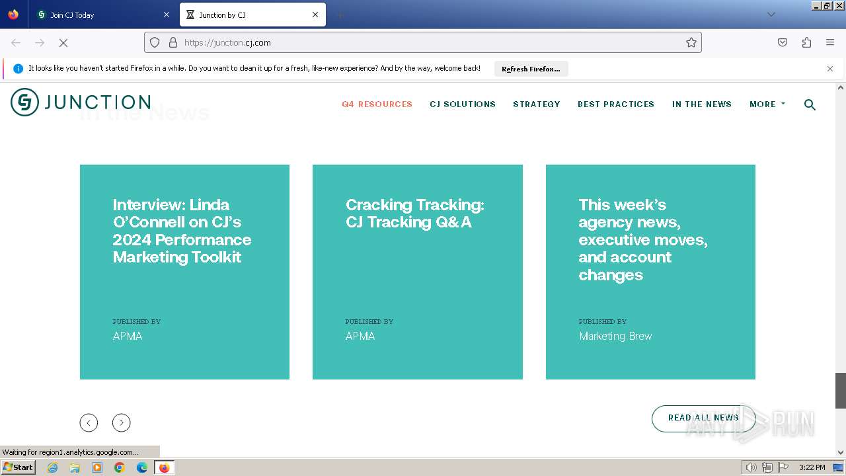Click the Marketing Brew publisher name
Screen dimensions: 846x476
615,337
